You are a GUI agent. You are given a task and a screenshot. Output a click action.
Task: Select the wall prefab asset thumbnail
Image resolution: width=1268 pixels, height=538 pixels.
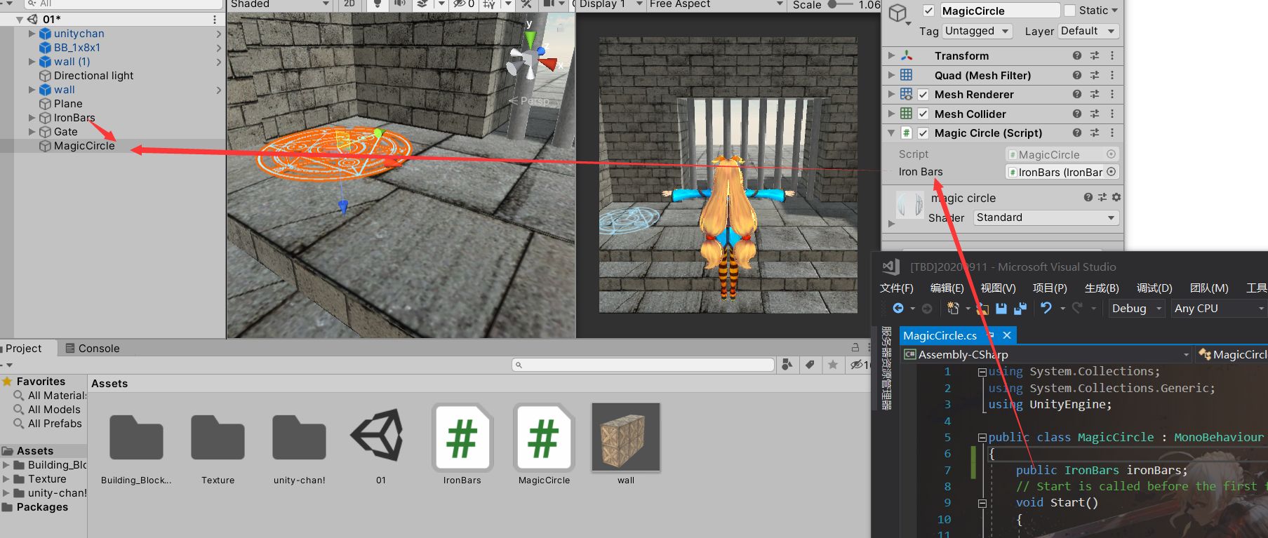point(626,436)
